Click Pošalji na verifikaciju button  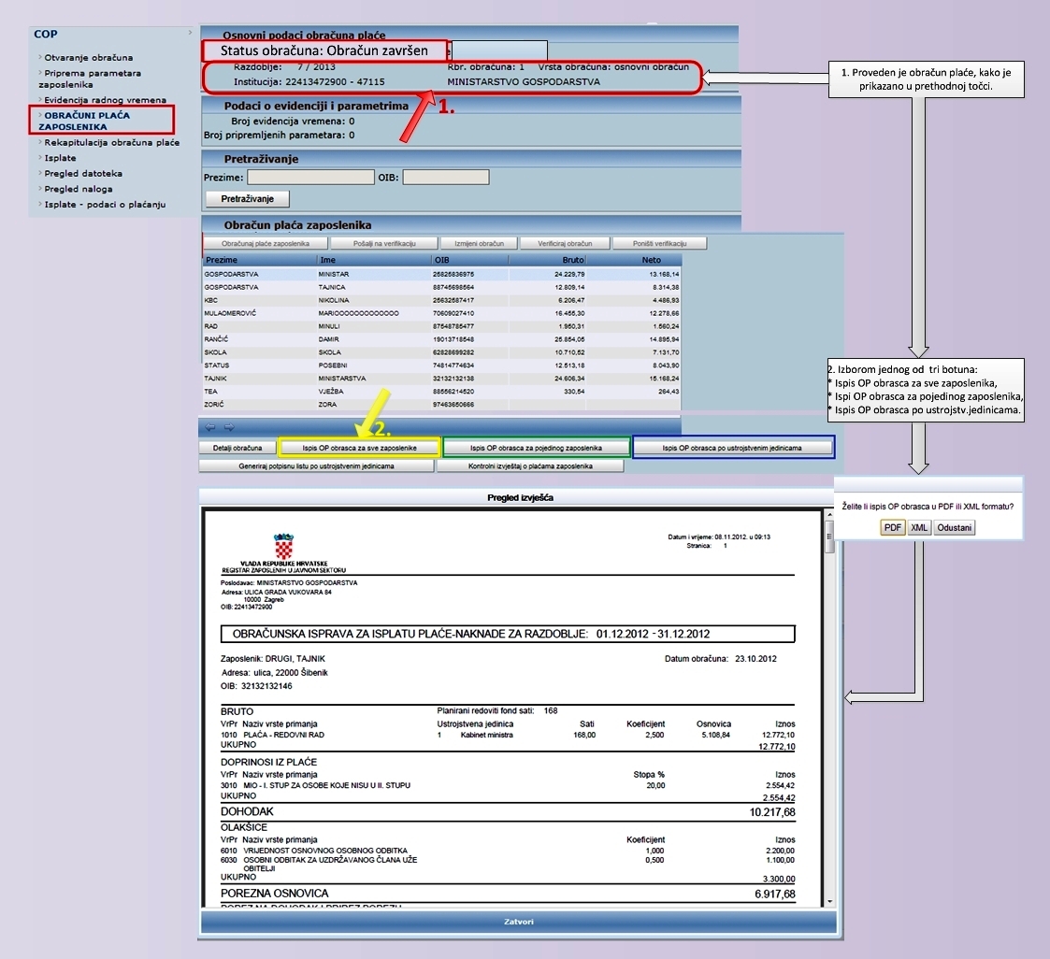[x=384, y=244]
